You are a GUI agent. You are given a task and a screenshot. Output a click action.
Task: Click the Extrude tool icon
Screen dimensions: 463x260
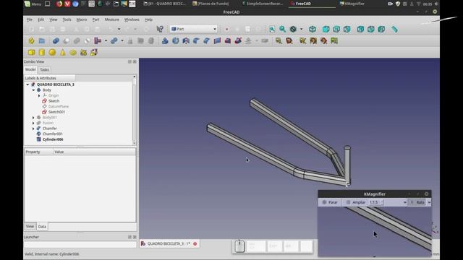coord(165,40)
